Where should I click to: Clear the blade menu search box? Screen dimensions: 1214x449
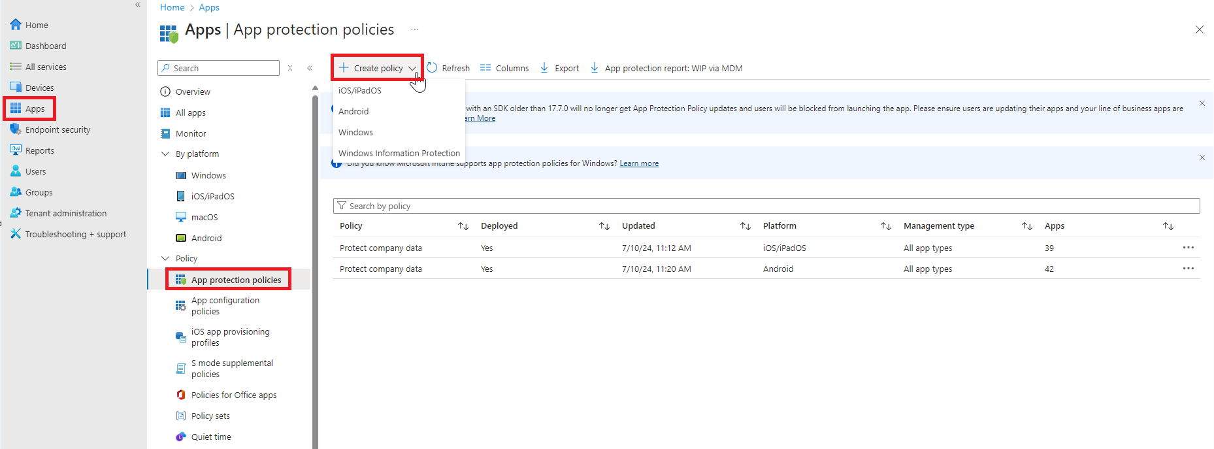click(x=290, y=68)
